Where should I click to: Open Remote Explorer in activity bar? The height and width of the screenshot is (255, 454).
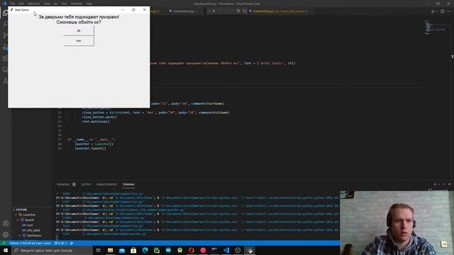click(x=5, y=69)
